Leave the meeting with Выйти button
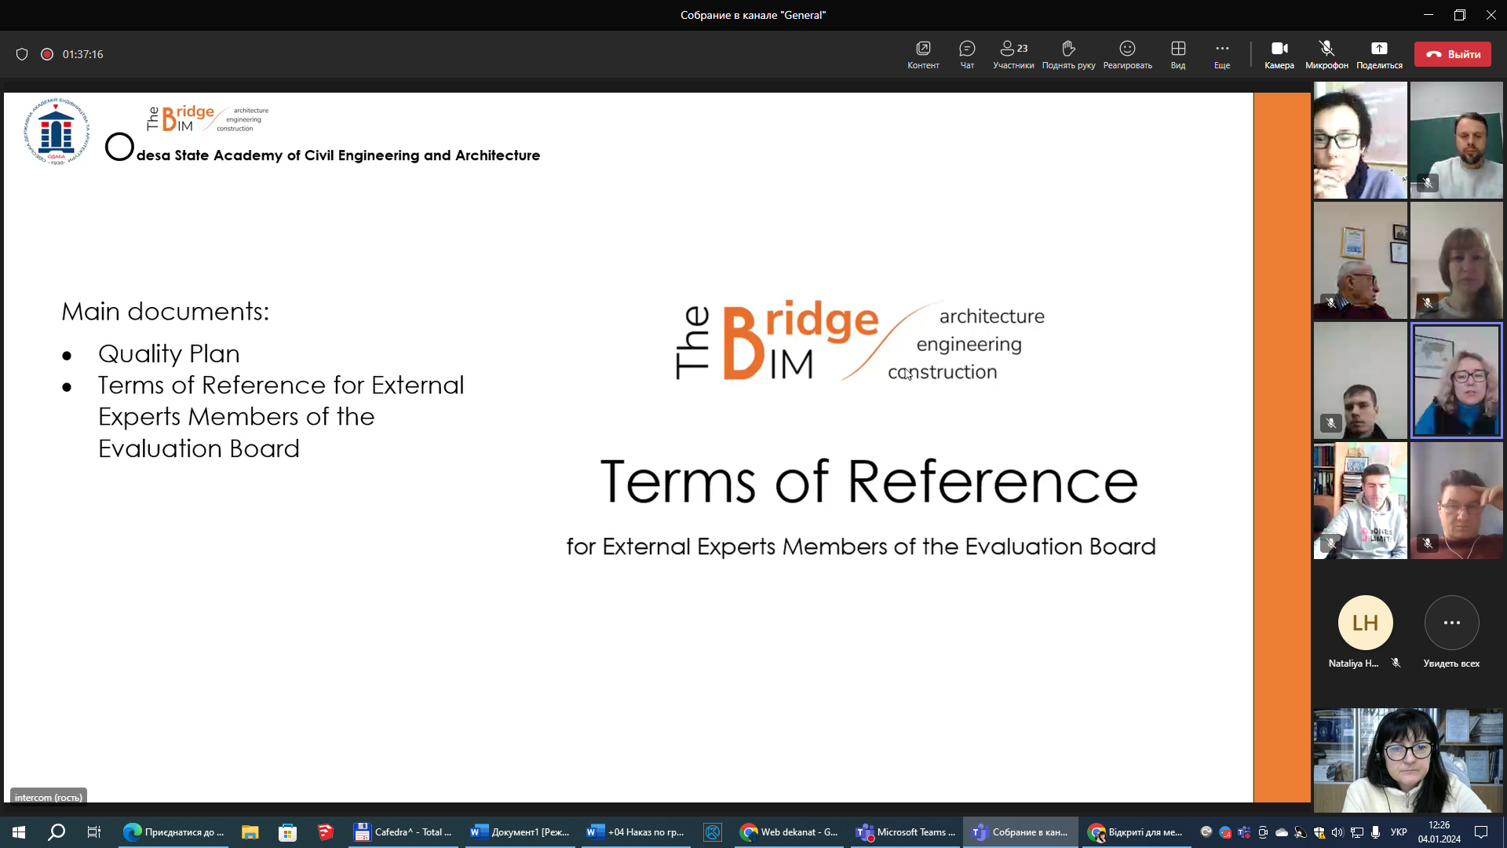The image size is (1507, 848). [1452, 54]
